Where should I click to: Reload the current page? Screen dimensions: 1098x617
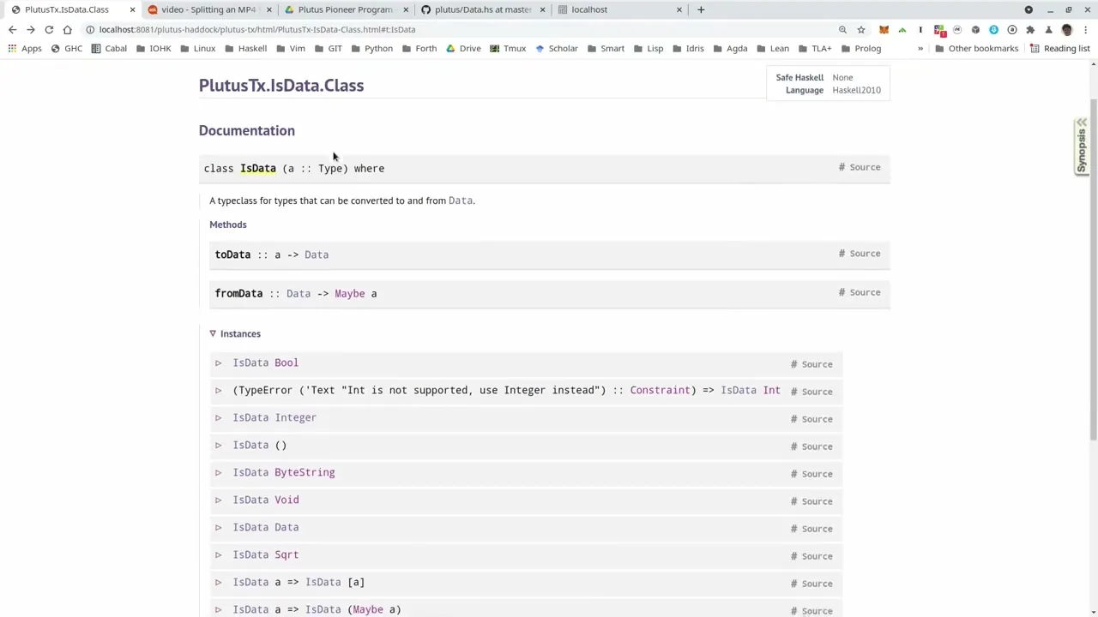[x=49, y=29]
